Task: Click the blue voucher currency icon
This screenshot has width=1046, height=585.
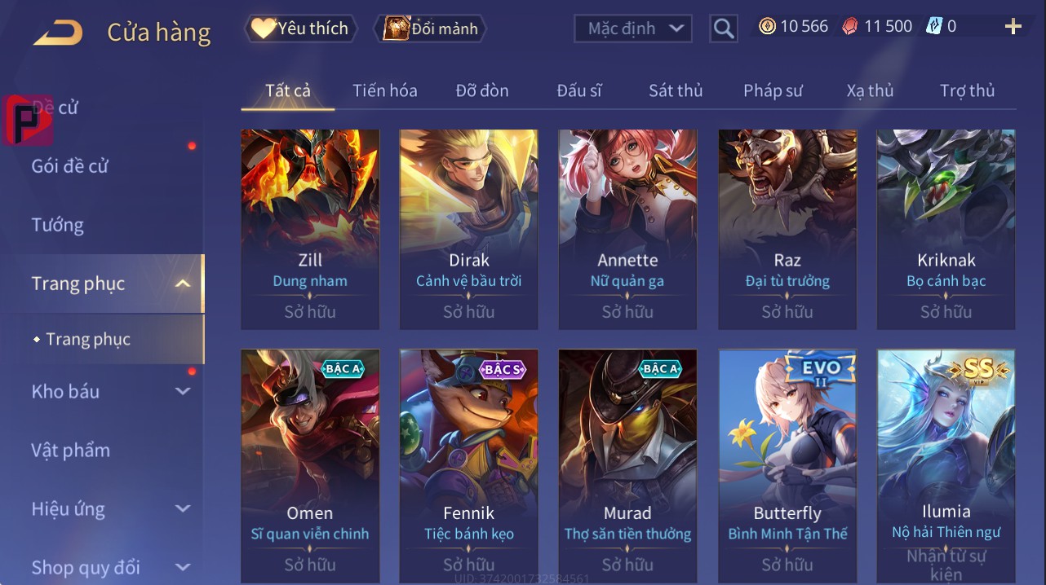Action: (x=934, y=27)
